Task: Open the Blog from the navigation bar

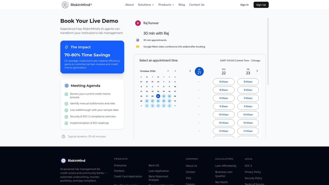Action: (x=182, y=5)
